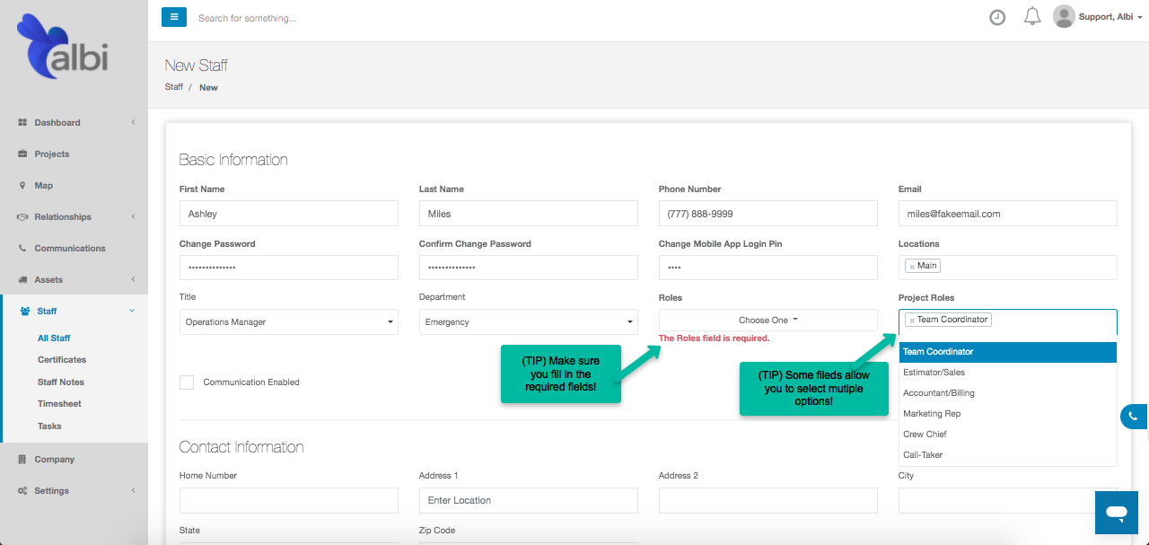Click the Settings gears icon
This screenshot has width=1149, height=545.
pos(22,490)
